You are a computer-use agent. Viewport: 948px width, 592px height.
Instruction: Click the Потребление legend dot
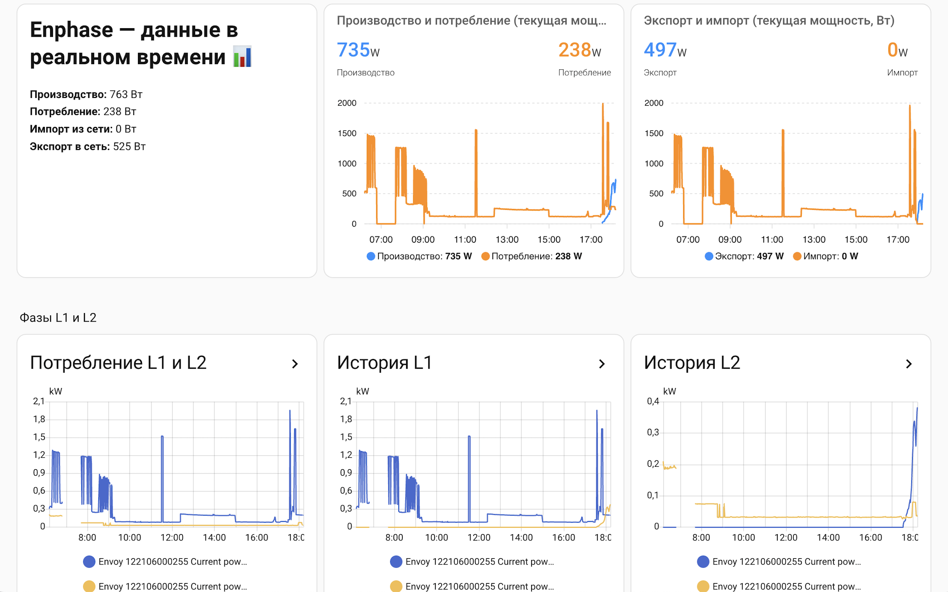tap(486, 256)
